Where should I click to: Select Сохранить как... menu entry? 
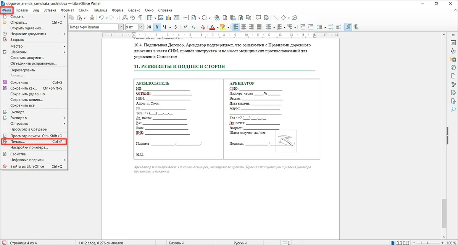tap(34, 88)
